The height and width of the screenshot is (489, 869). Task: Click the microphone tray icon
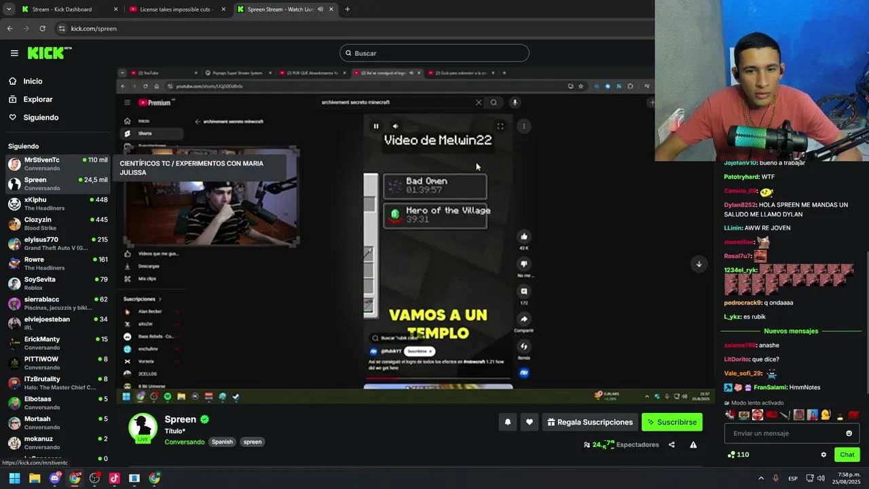click(x=775, y=478)
